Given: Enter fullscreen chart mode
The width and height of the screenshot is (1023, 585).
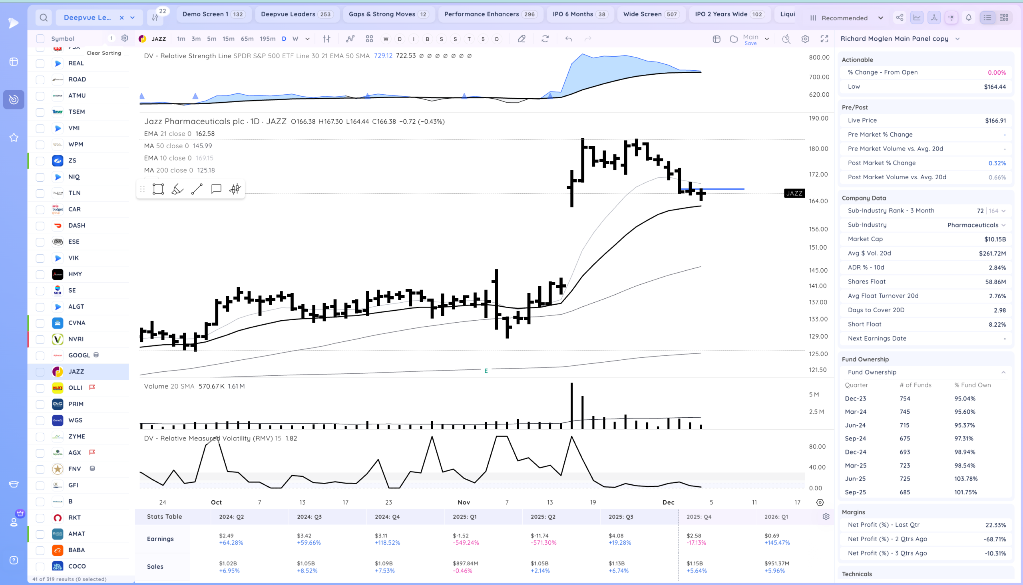Looking at the screenshot, I should (x=824, y=39).
